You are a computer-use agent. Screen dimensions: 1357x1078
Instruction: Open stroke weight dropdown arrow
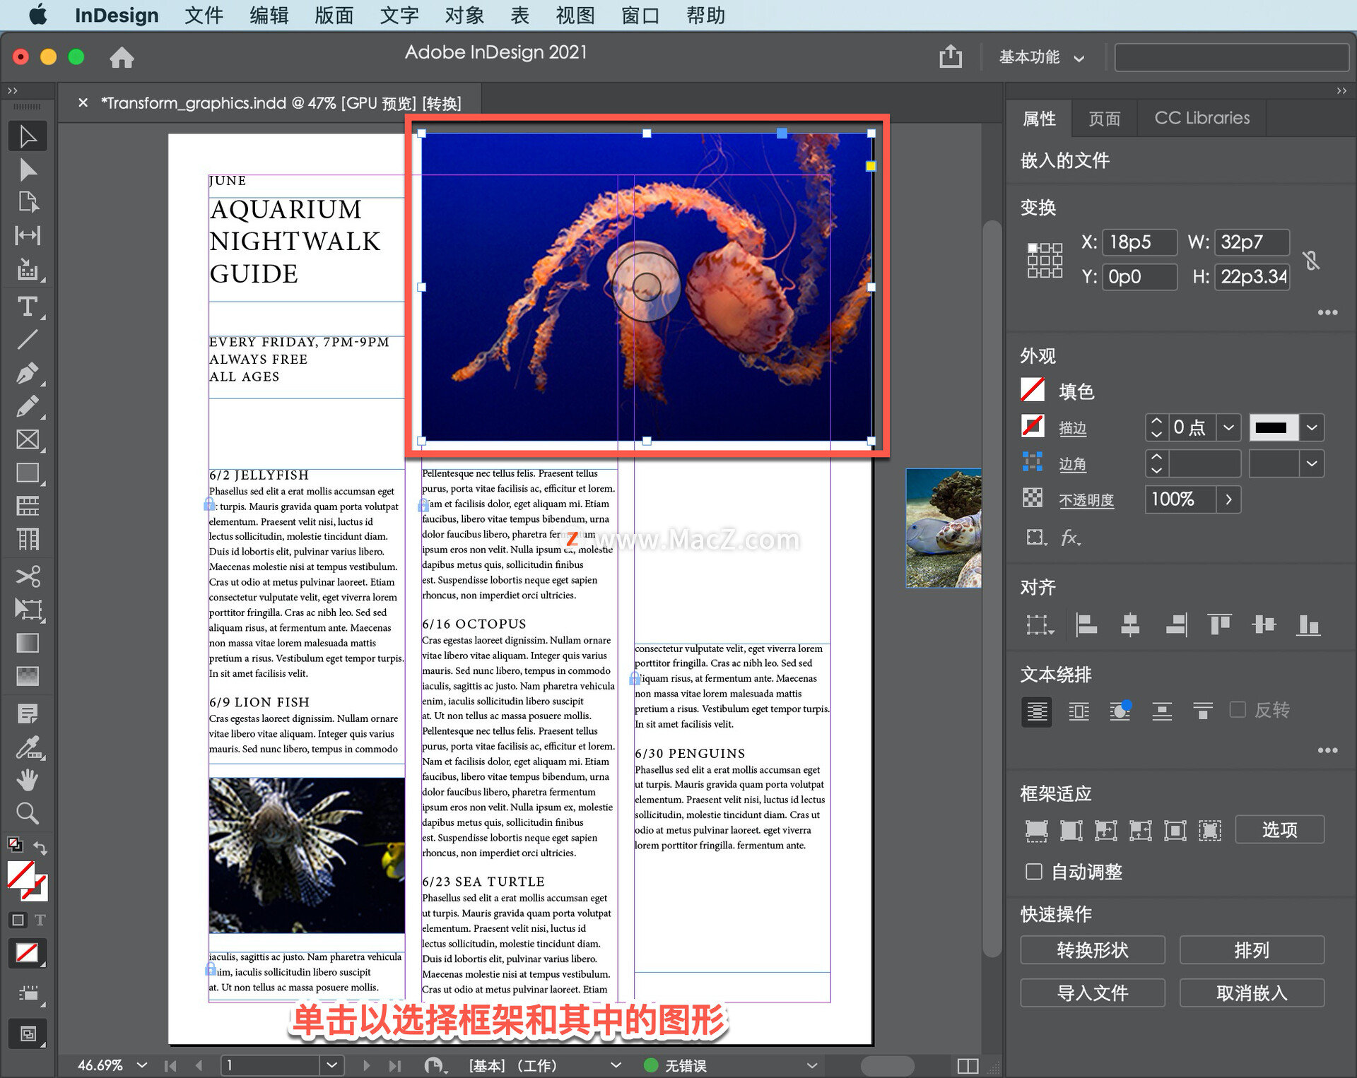coord(1228,427)
